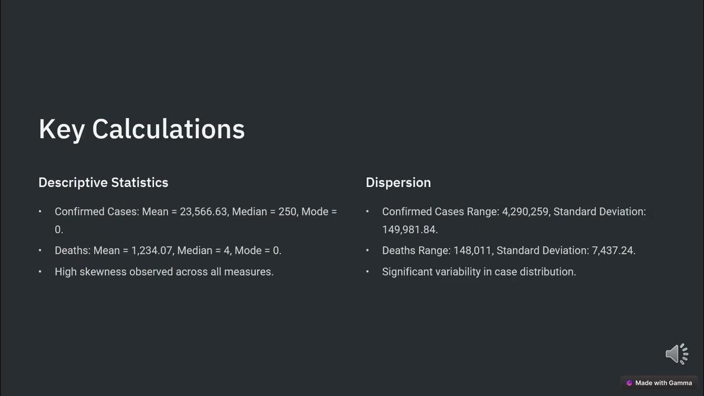
Task: Click the 23,566.63 mean value
Action: coord(204,212)
